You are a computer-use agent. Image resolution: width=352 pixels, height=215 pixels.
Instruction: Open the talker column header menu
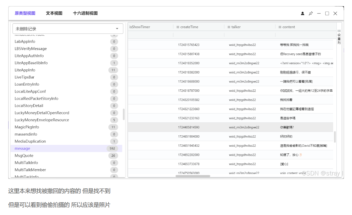click(229, 27)
